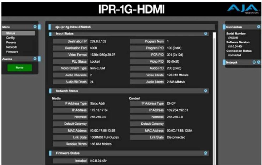This screenshot has height=165, width=262.
Task: Select Receive Bitrate value 156.663 Mbits/s
Action: (x=101, y=144)
